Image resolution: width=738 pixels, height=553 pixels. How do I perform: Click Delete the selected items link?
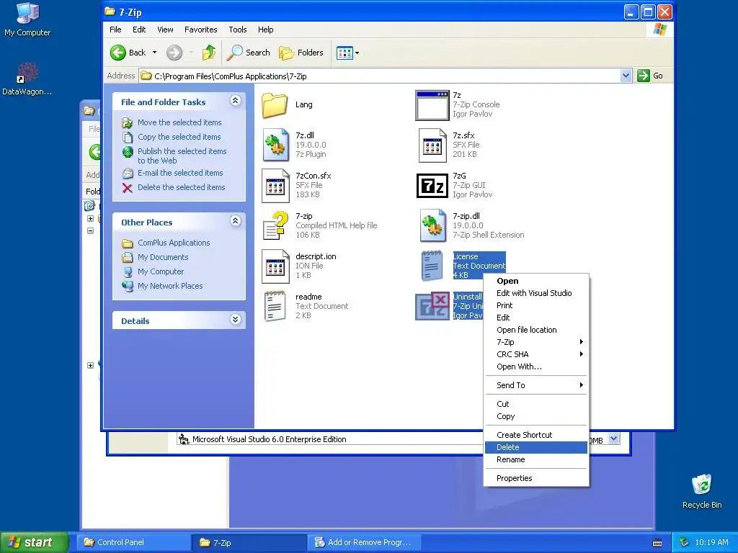coord(181,187)
